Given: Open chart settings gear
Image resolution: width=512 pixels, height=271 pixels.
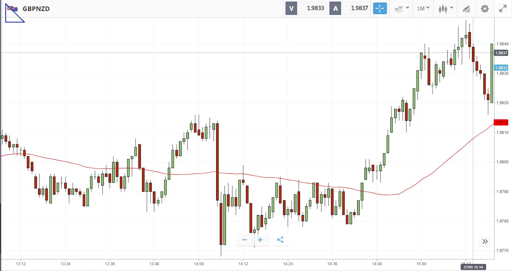Looking at the screenshot, I should tap(485, 8).
